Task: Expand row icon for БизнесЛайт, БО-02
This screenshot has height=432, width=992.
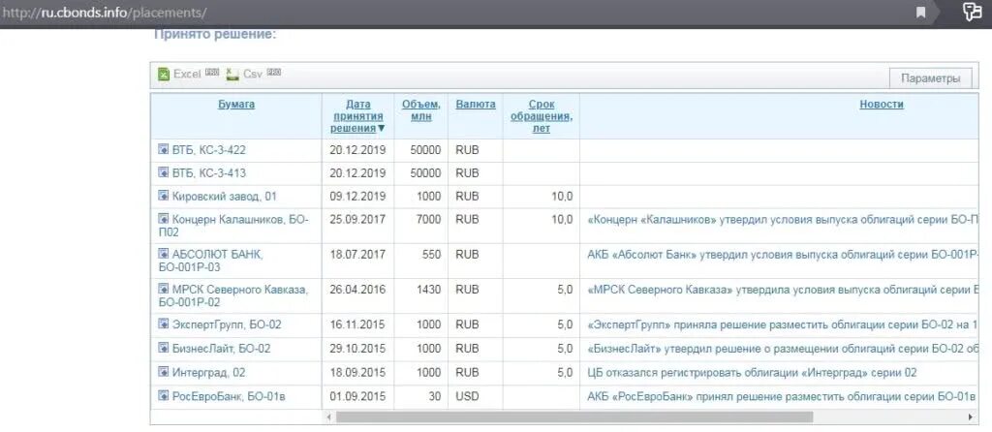Action: tap(163, 349)
